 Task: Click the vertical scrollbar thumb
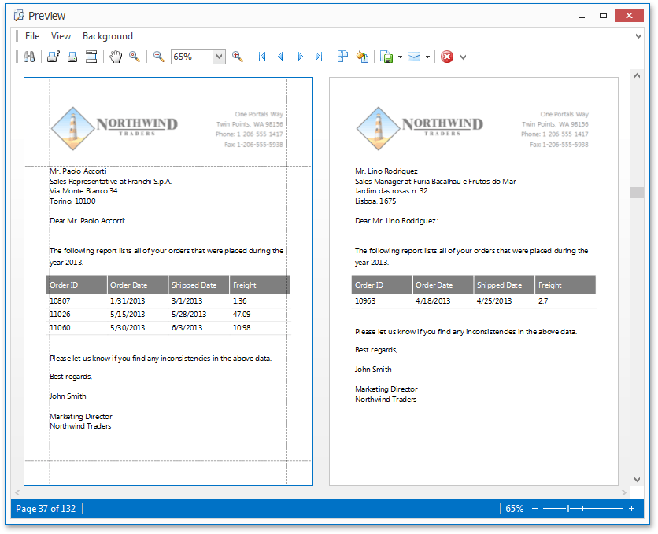[x=637, y=193]
